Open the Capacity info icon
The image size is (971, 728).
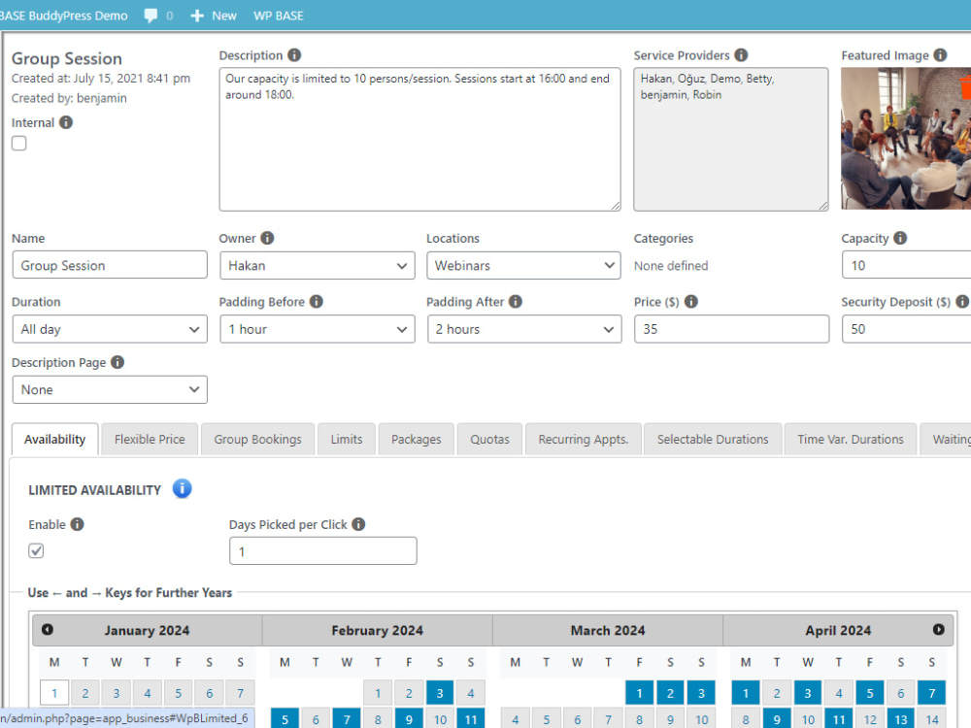click(x=900, y=238)
